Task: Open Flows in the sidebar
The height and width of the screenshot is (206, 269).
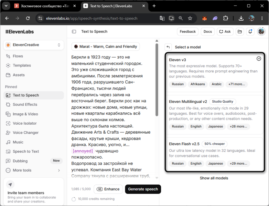Action: (18, 56)
